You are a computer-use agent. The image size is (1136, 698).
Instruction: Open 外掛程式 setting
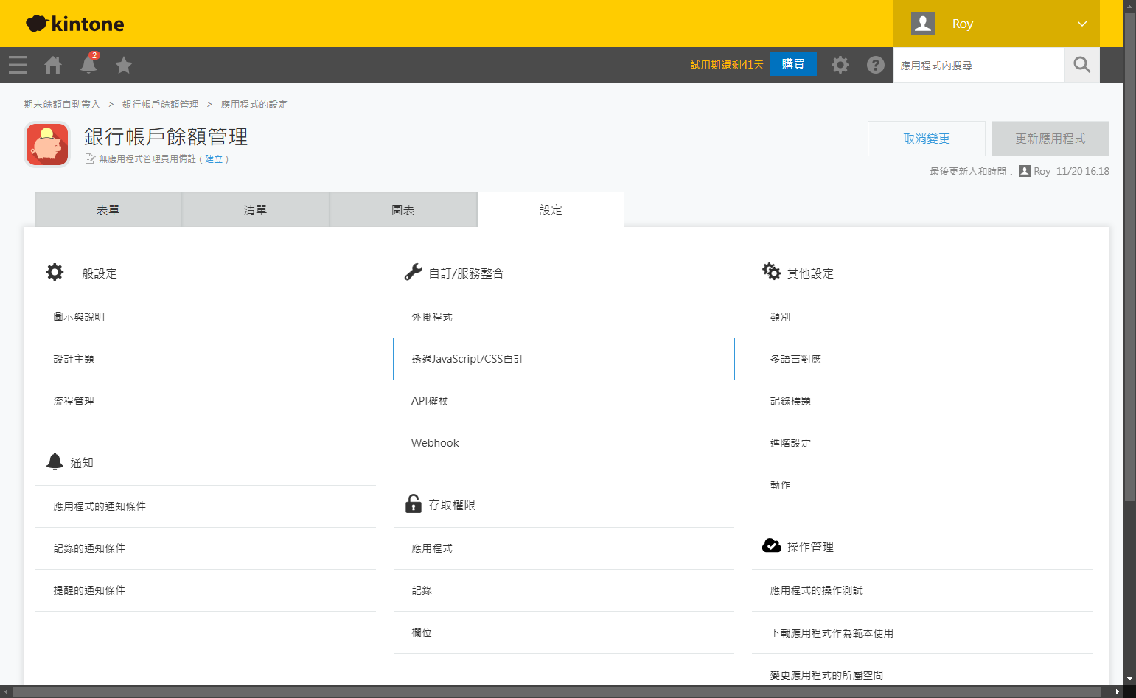pos(564,317)
